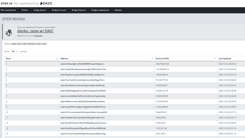Click the address in rank 11 row

pos(83,117)
